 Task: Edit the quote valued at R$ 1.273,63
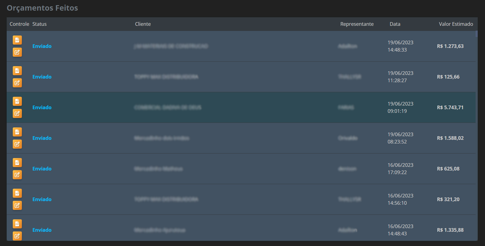17,52
